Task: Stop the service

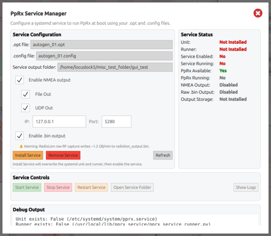Action: (x=58, y=187)
